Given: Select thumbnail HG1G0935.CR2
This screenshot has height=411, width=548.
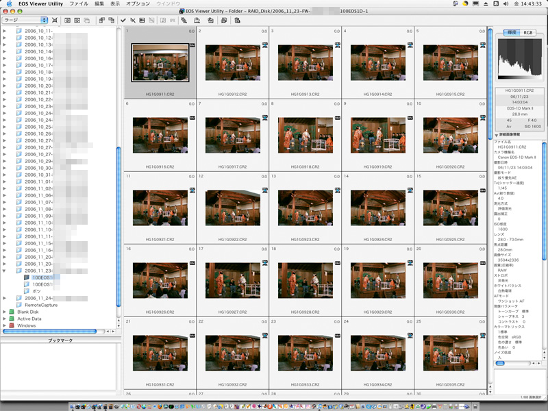Looking at the screenshot, I should [451, 353].
